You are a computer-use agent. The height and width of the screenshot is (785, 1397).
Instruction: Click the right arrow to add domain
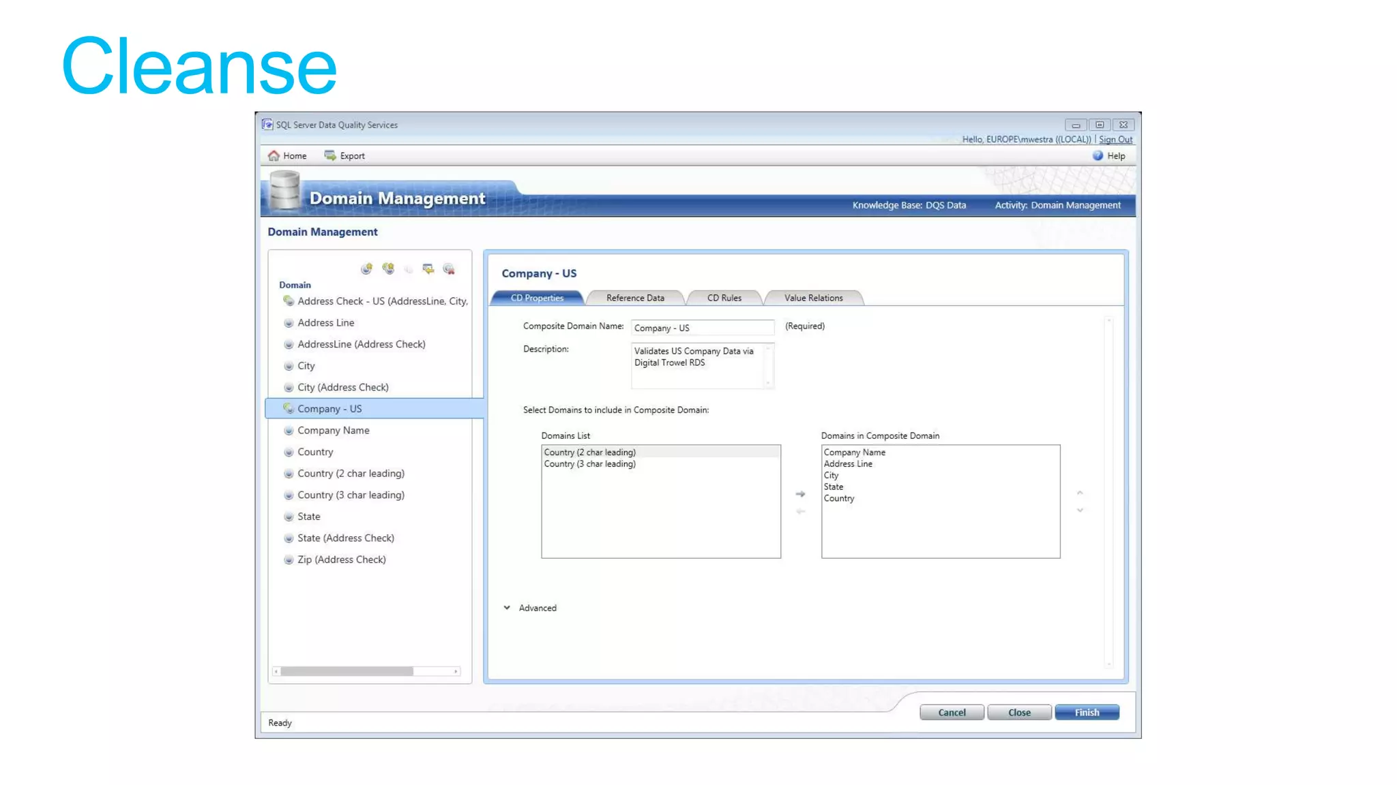pos(800,493)
